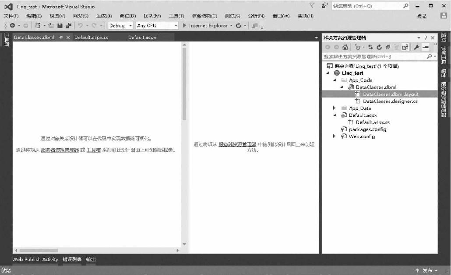Click the Navigate Backward toolbar icon
451x275 pixels.
pyautogui.click(x=12, y=25)
